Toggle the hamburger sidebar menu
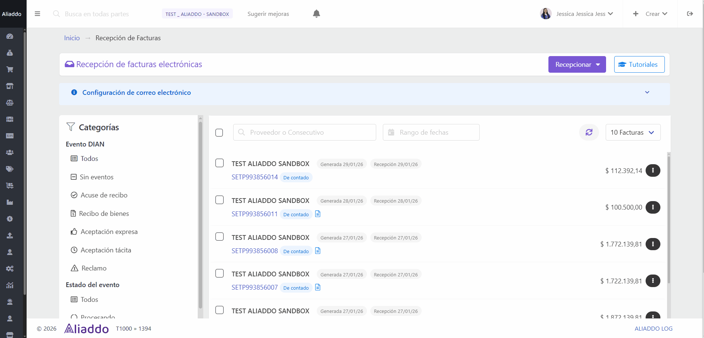This screenshot has height=338, width=704. pyautogui.click(x=37, y=14)
